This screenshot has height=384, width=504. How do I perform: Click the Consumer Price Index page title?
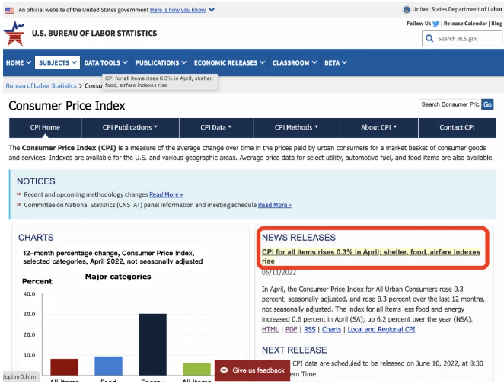[x=67, y=106]
